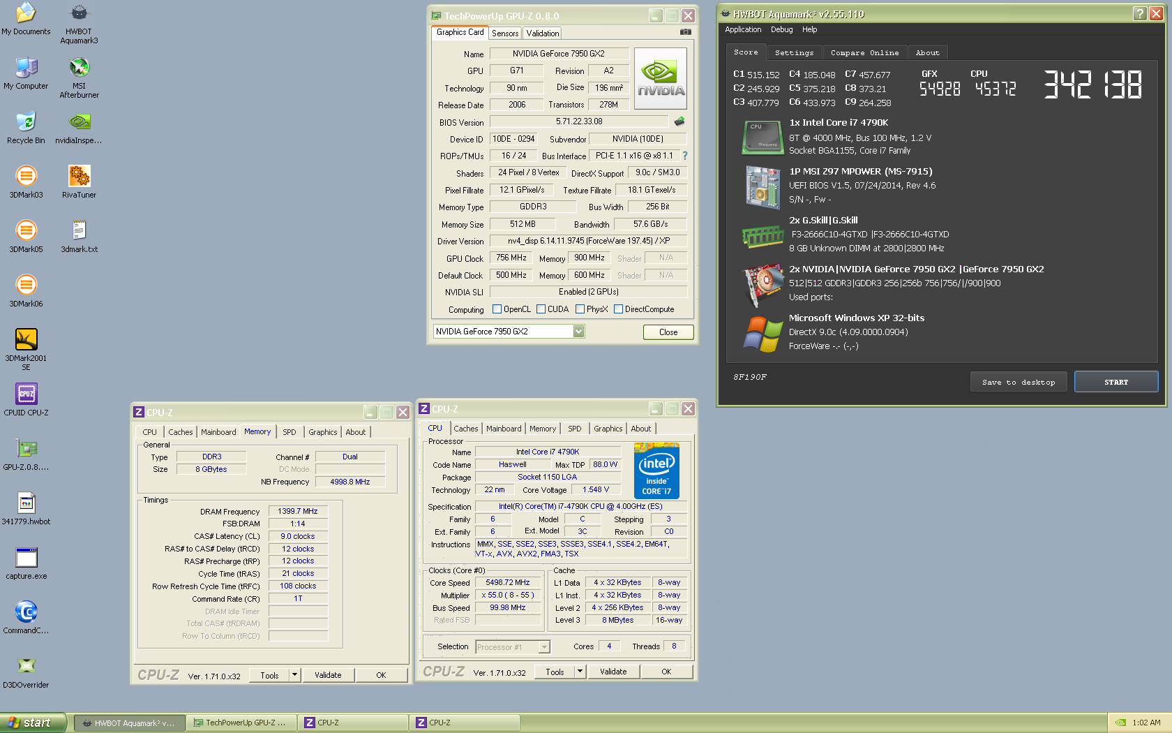This screenshot has width=1172, height=733.
Task: Open 3DMark05 desktop shortcut
Action: (26, 237)
